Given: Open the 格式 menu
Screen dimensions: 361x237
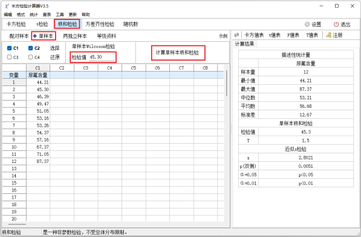Looking at the screenshot, I should point(21,15).
